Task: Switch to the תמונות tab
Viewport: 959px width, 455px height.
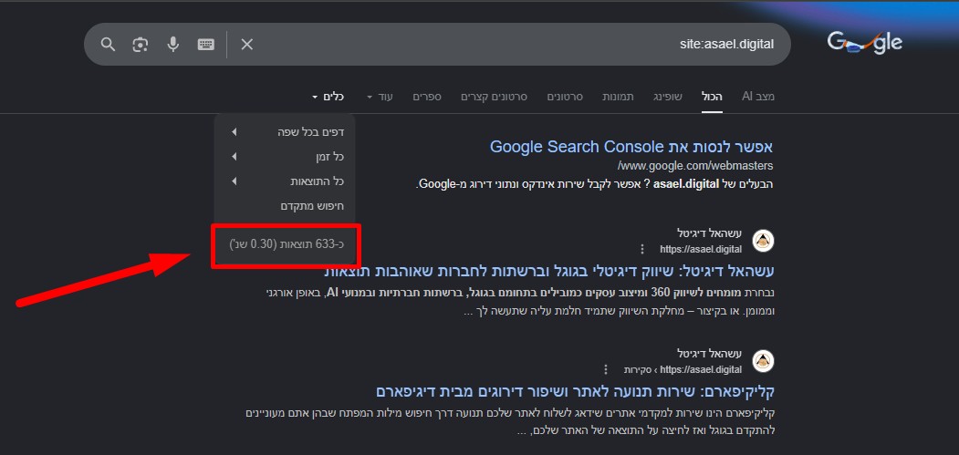Action: (619, 97)
